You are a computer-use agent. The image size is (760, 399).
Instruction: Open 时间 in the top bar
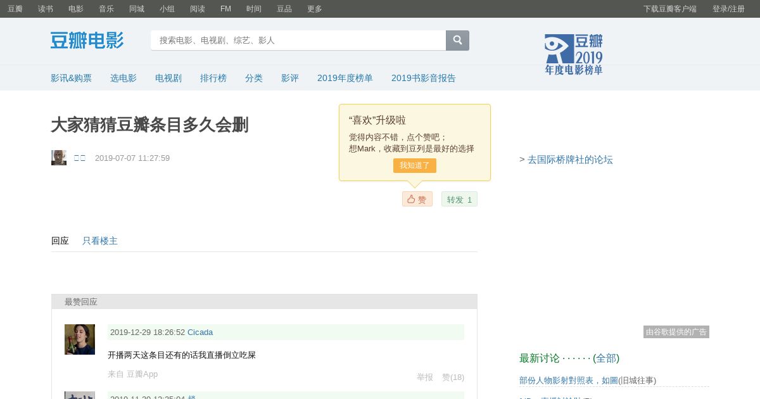[254, 9]
